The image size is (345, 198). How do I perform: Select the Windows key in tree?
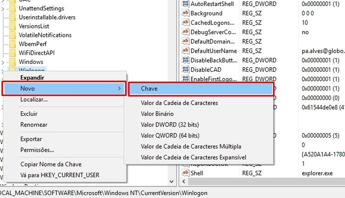point(31,62)
